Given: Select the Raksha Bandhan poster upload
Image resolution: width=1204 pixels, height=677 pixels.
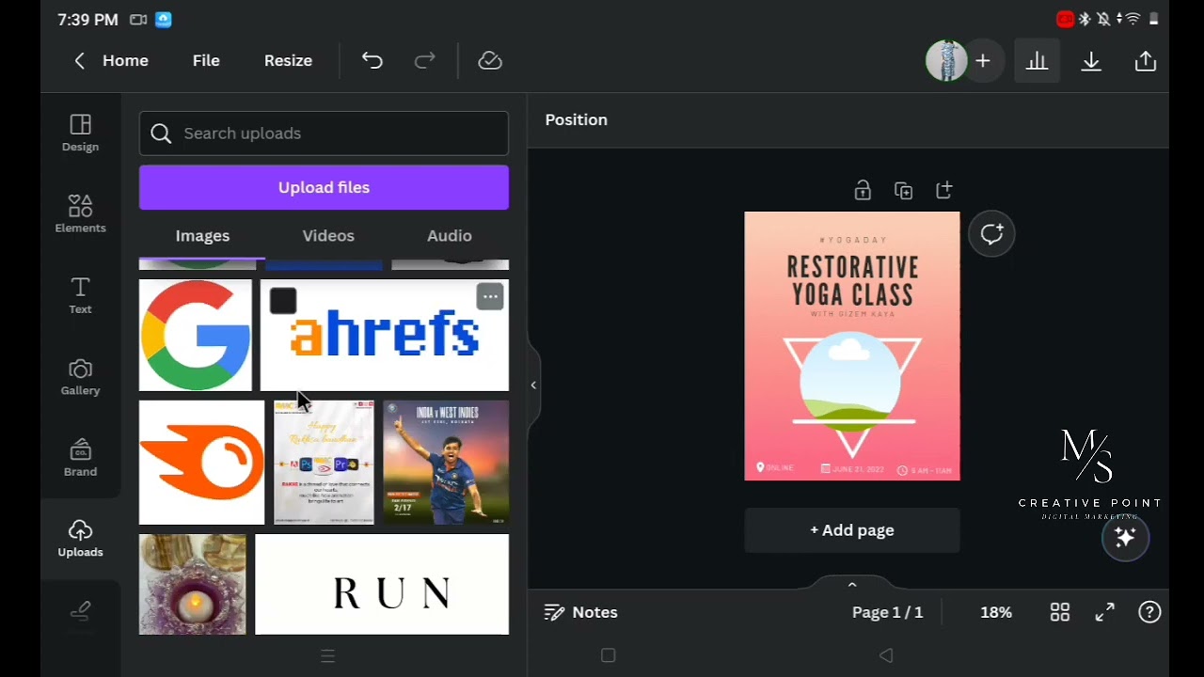Looking at the screenshot, I should click(x=324, y=463).
